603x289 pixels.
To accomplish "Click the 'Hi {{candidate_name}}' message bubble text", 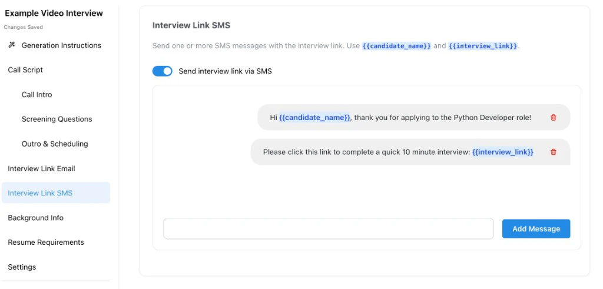I will tap(400, 118).
